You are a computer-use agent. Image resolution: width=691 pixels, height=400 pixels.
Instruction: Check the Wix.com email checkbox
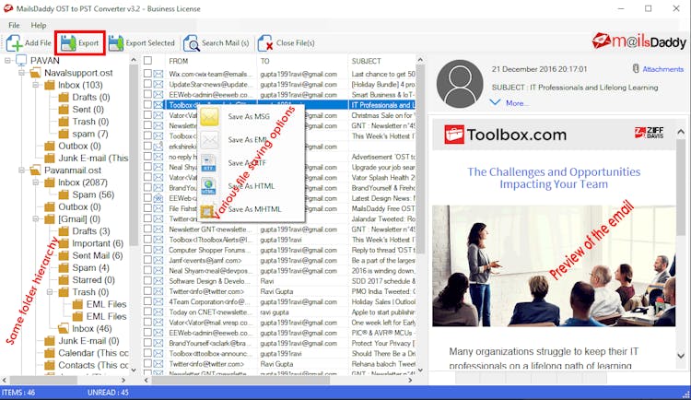147,74
